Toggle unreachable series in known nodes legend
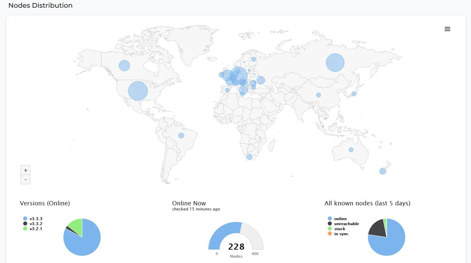Screen dimensions: 471x263 (343, 224)
